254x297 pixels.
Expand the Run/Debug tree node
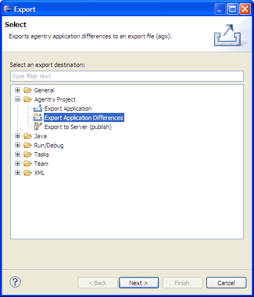[17, 145]
